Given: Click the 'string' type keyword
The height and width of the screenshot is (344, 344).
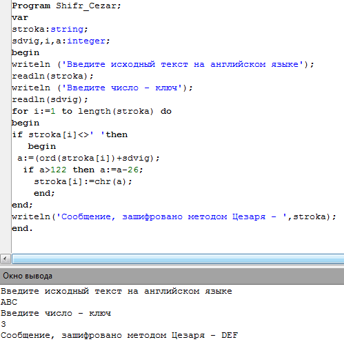Looking at the screenshot, I should pyautogui.click(x=67, y=29).
